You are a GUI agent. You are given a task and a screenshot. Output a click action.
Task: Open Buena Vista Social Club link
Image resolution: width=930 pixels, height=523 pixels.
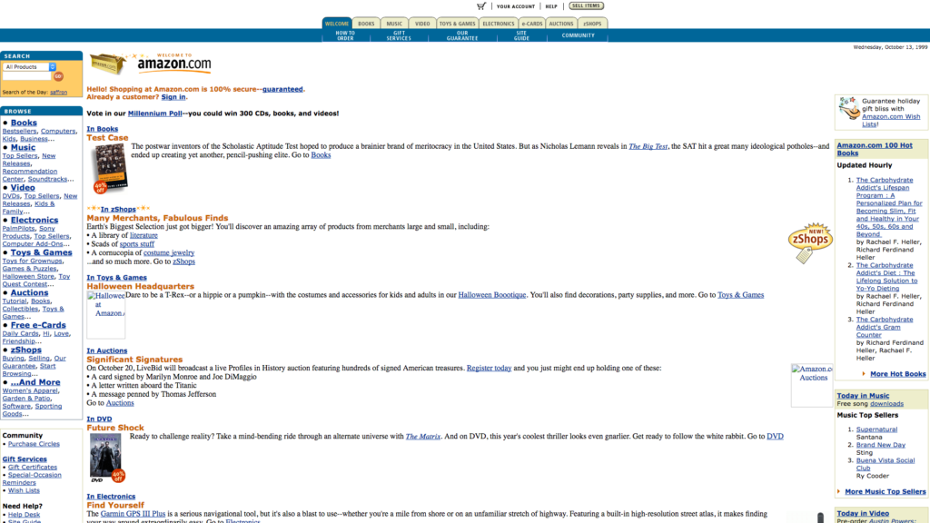885,464
